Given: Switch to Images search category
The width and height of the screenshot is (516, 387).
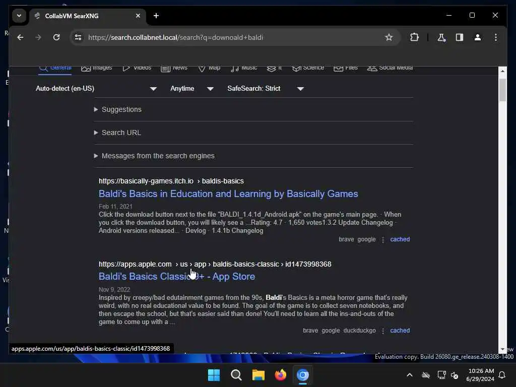Looking at the screenshot, I should (96, 68).
